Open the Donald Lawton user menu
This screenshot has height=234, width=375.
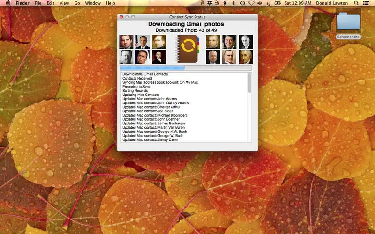click(332, 3)
